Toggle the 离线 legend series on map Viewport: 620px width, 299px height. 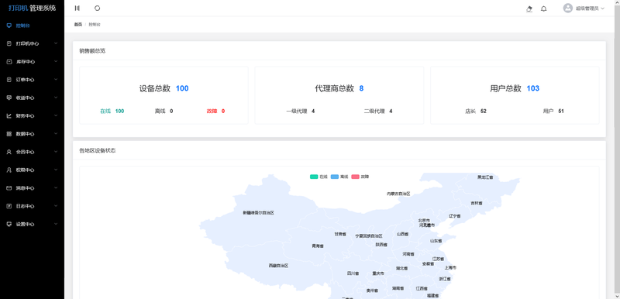point(339,177)
